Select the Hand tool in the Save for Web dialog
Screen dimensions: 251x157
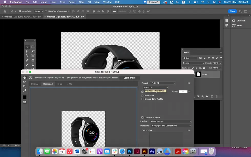pos(24,77)
